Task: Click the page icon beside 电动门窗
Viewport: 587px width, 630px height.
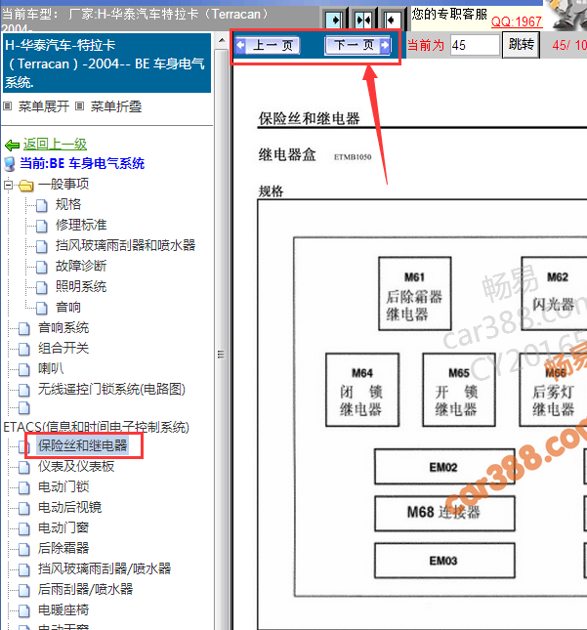Action: (24, 528)
